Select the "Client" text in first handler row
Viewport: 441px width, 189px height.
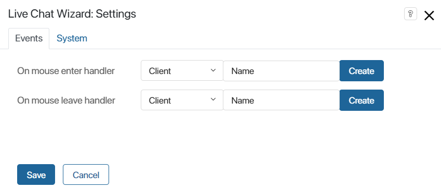(x=160, y=71)
